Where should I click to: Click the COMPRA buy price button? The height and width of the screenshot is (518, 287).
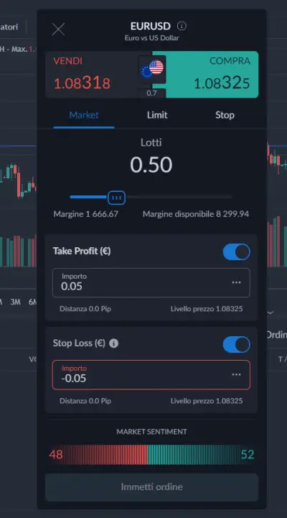coord(211,74)
